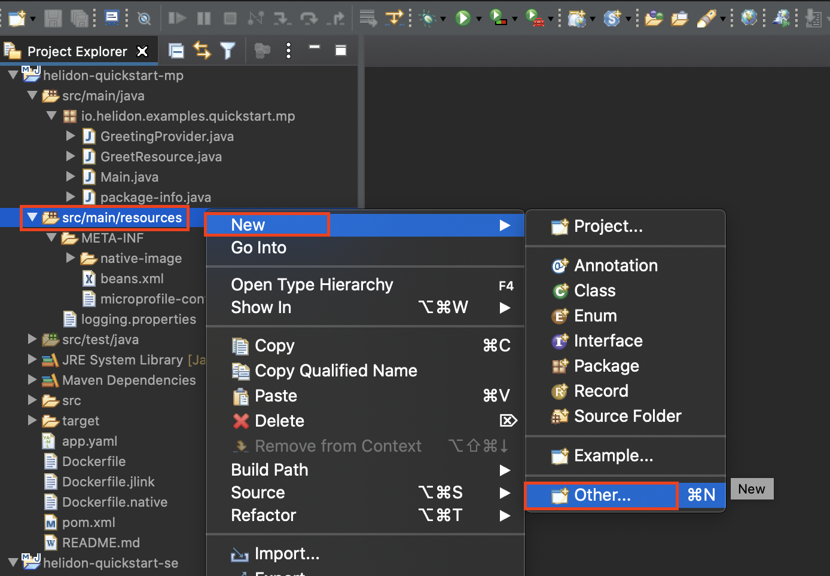Expand the native-image folder

pyautogui.click(x=71, y=258)
